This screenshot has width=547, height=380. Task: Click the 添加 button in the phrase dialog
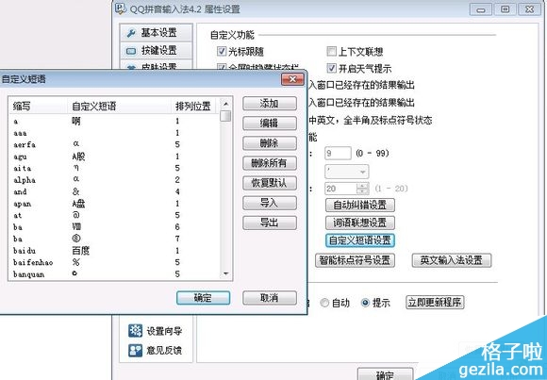point(270,104)
